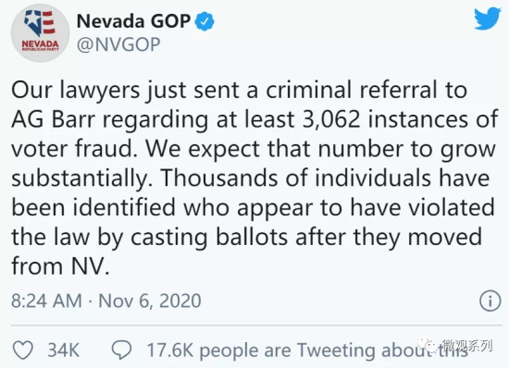Viewport: 509px width, 368px height.
Task: Click 'Our lawyers just sent' in the tweet's first line
Action: pos(126,90)
